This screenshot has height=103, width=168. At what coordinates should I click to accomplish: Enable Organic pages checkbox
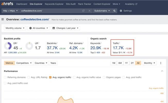[x=104, y=77]
